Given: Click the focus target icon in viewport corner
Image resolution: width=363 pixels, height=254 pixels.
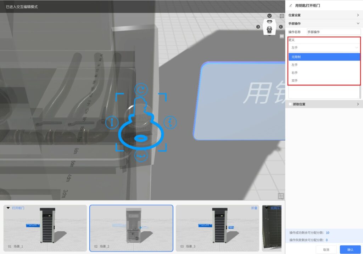Looking at the screenshot, I should 282,16.
